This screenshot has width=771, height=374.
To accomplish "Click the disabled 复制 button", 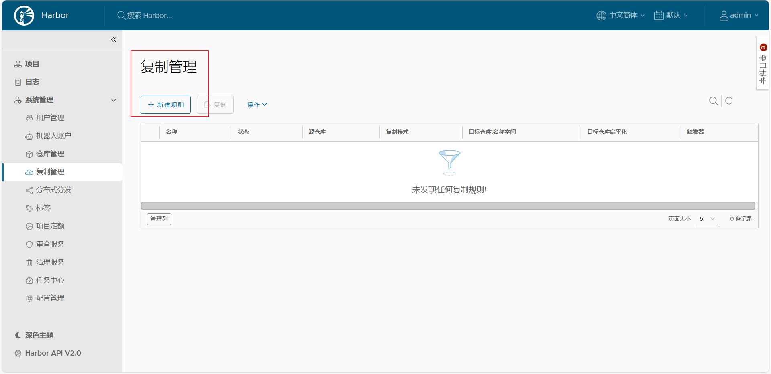I will point(215,105).
